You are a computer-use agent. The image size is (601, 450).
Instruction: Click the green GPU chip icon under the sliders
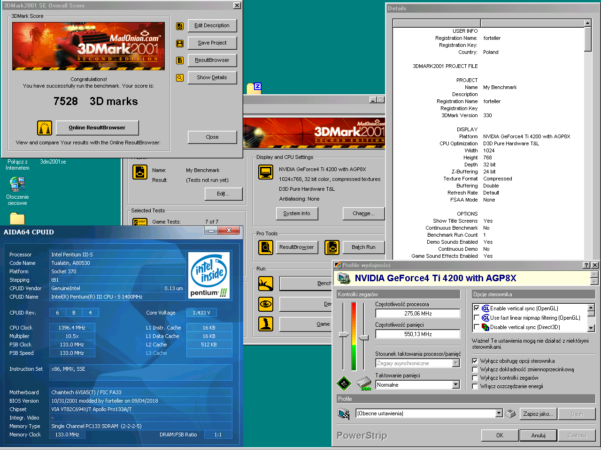(x=344, y=383)
